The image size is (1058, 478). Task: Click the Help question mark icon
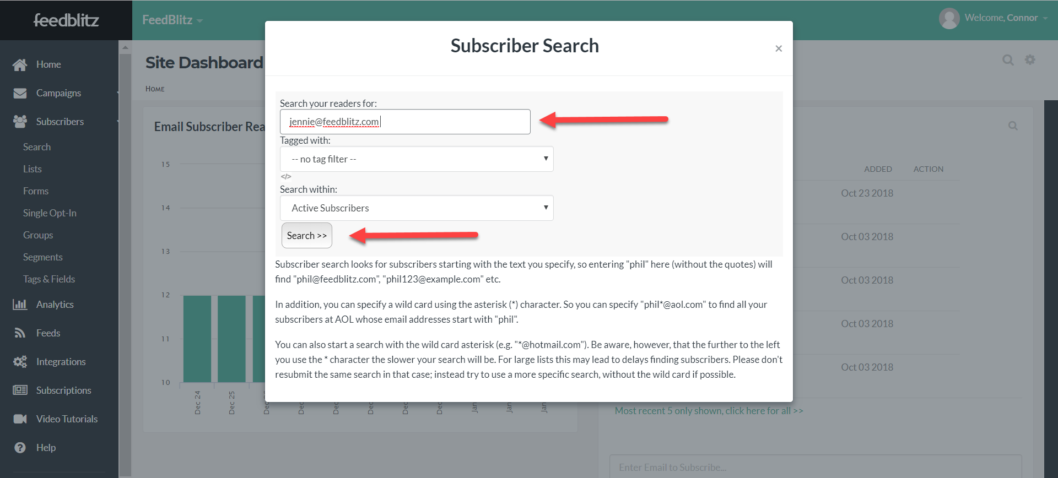(20, 448)
